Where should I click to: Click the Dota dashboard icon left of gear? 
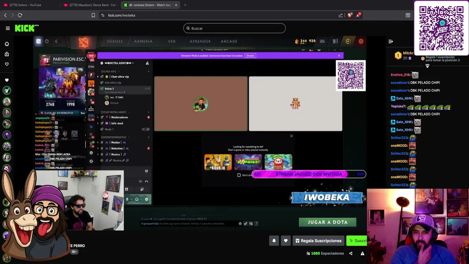click(38, 41)
